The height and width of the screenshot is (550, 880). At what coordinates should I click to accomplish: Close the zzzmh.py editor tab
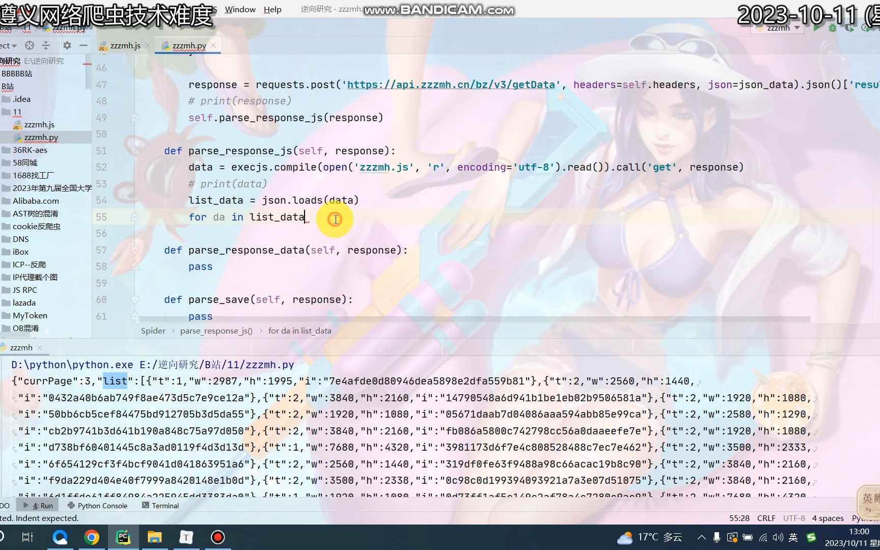tap(213, 45)
